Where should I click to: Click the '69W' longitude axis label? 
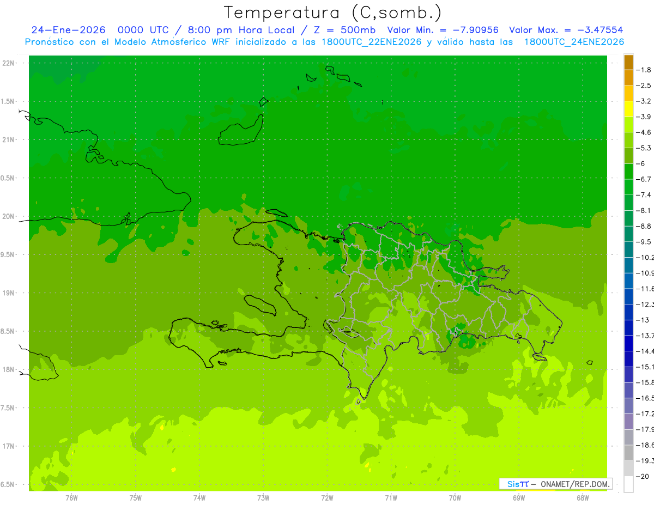(519, 497)
